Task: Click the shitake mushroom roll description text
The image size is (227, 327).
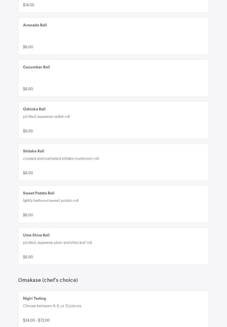Action: tap(61, 159)
